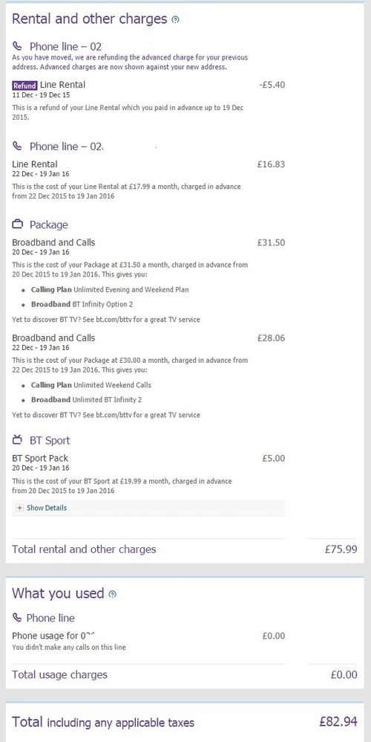Click the TV icon beside BT Sport
371x742 pixels.
[18, 440]
